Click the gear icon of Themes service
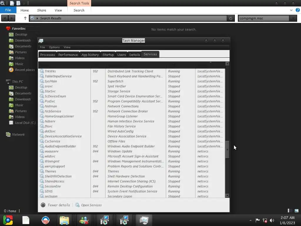 click(42, 171)
